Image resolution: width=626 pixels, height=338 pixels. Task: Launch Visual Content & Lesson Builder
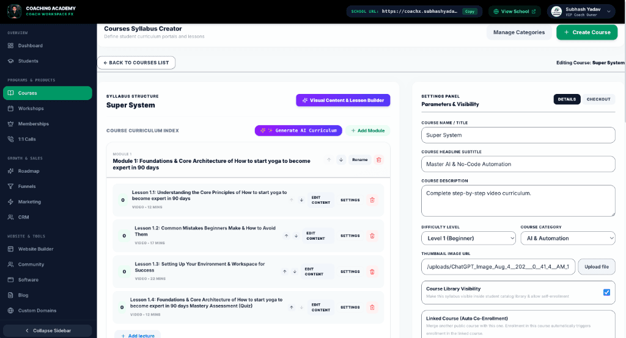(343, 101)
